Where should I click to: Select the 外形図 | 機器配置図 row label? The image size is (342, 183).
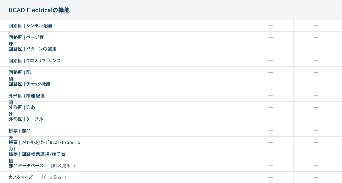[27, 96]
